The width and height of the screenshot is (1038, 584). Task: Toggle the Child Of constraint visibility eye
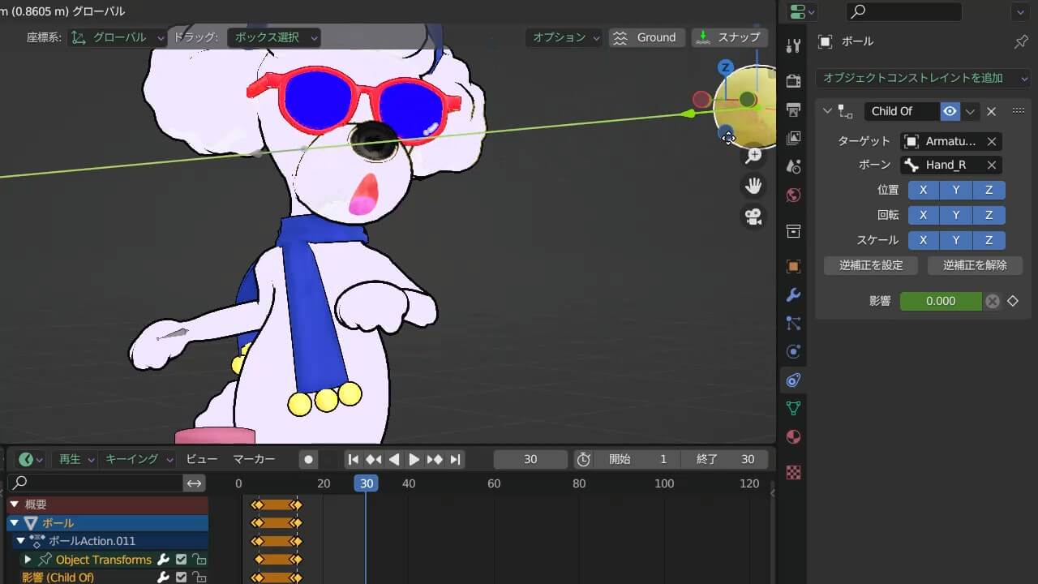coord(948,111)
